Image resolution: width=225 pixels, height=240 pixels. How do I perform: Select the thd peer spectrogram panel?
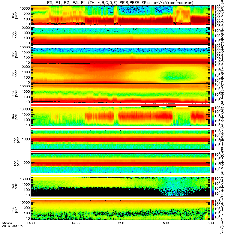coord(120,73)
